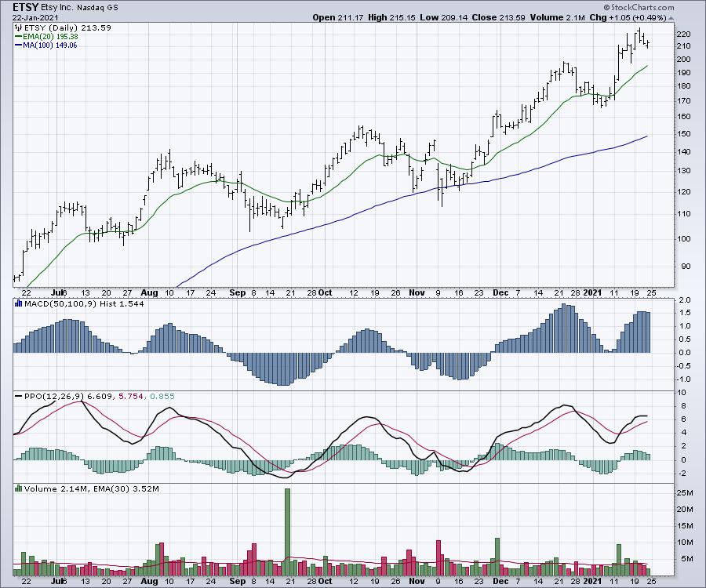706x588 pixels.
Task: Click the MA(100) 149.06 legend text
Action: pyautogui.click(x=50, y=45)
